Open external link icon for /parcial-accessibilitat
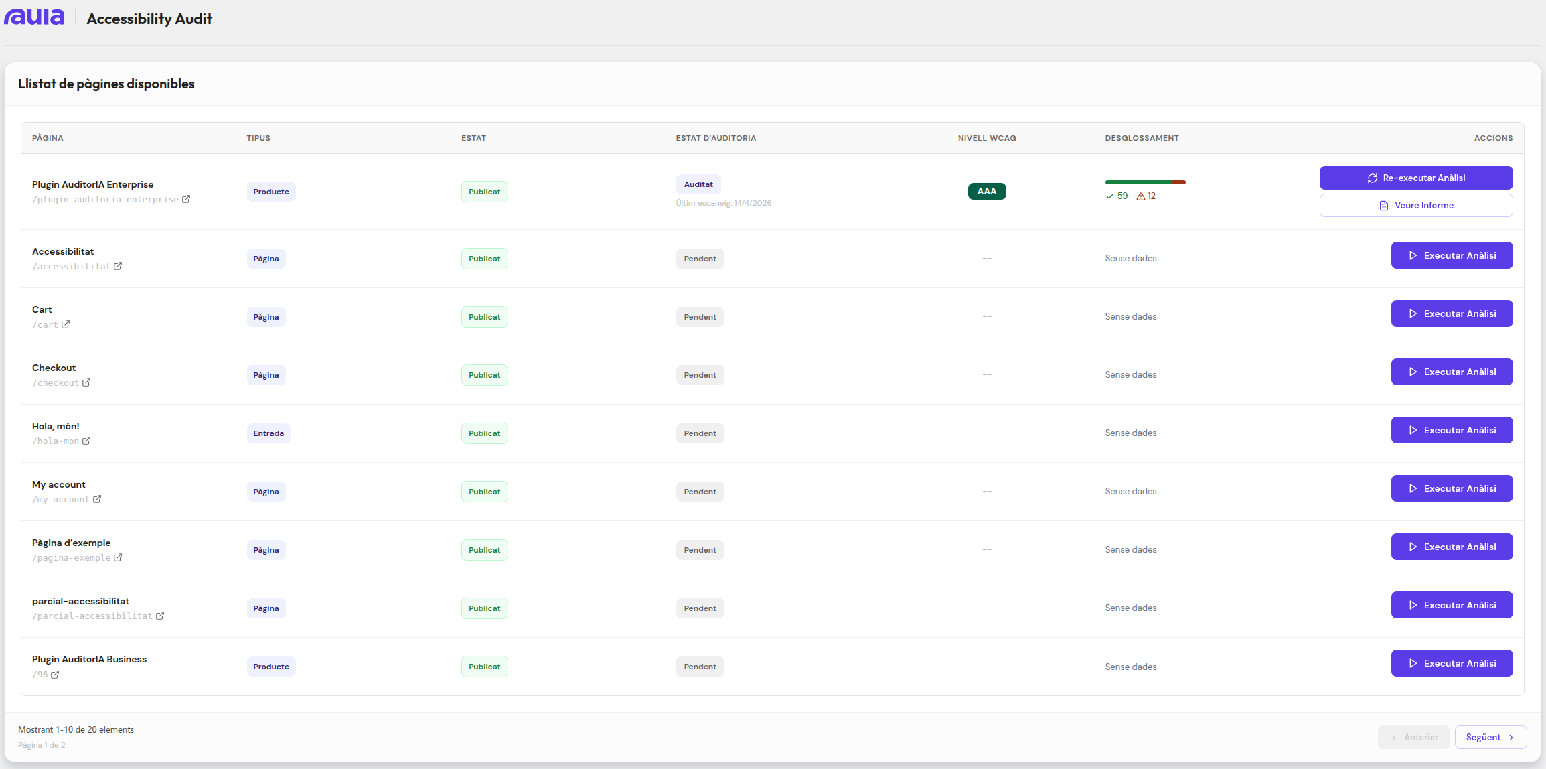 coord(160,616)
